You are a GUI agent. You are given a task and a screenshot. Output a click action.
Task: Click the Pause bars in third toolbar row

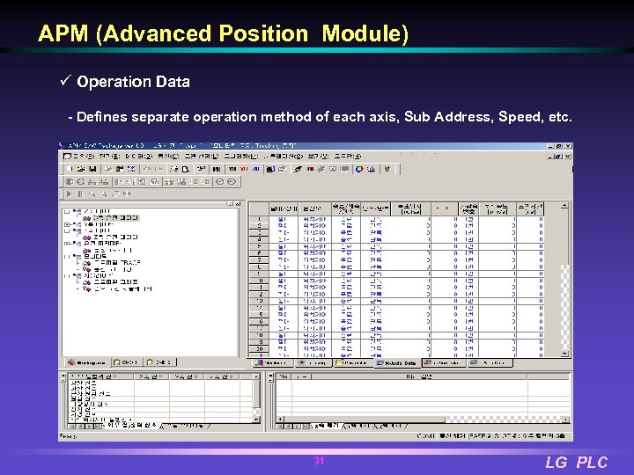(80, 194)
